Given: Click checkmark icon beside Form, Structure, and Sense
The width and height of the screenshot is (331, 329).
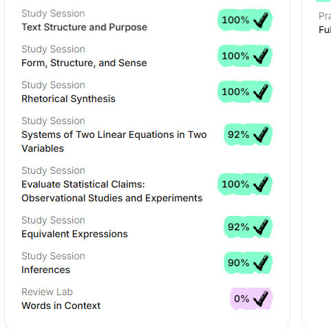Looking at the screenshot, I should click(x=261, y=56).
